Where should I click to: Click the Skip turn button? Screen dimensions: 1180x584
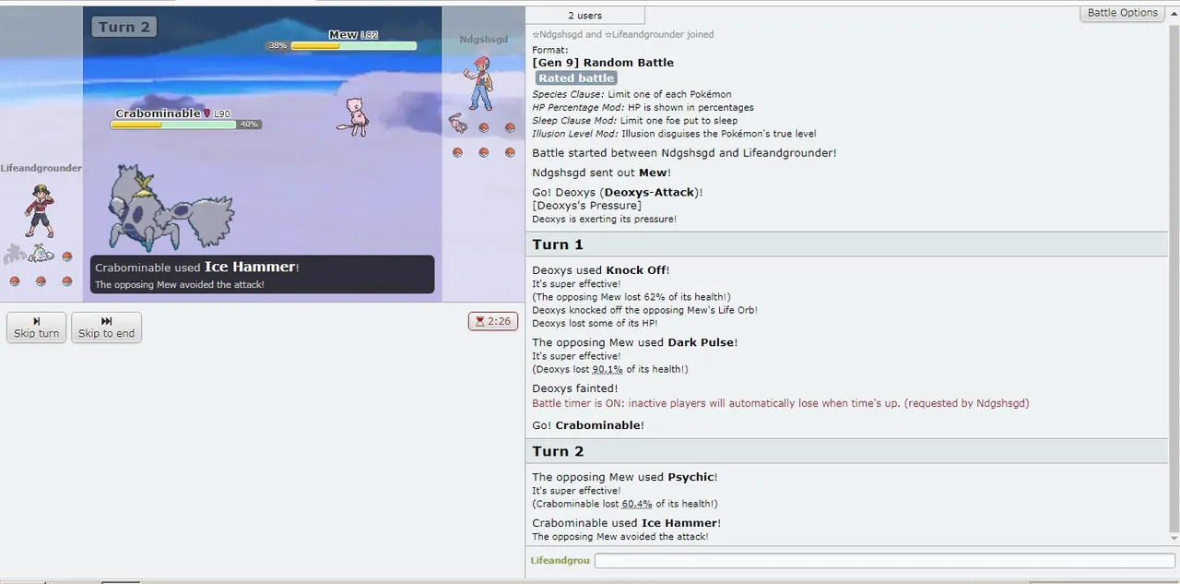(x=37, y=327)
